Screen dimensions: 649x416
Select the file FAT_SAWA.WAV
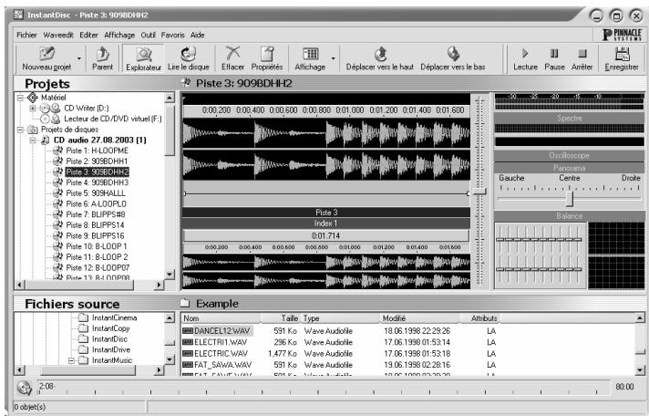point(221,365)
